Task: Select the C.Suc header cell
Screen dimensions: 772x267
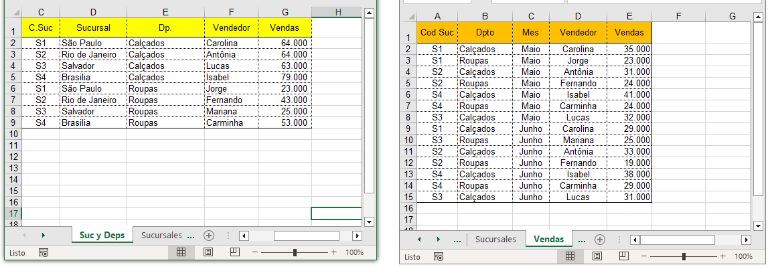Action: pos(41,27)
